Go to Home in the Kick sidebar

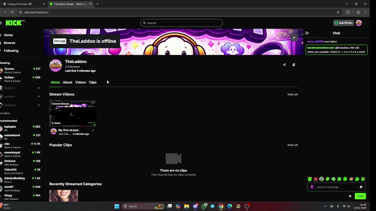8,35
